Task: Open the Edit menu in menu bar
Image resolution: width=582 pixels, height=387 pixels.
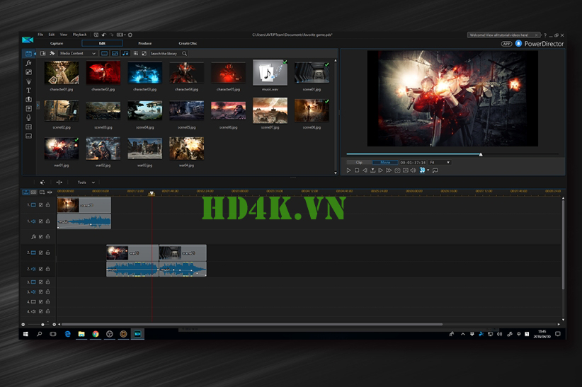Action: click(52, 35)
